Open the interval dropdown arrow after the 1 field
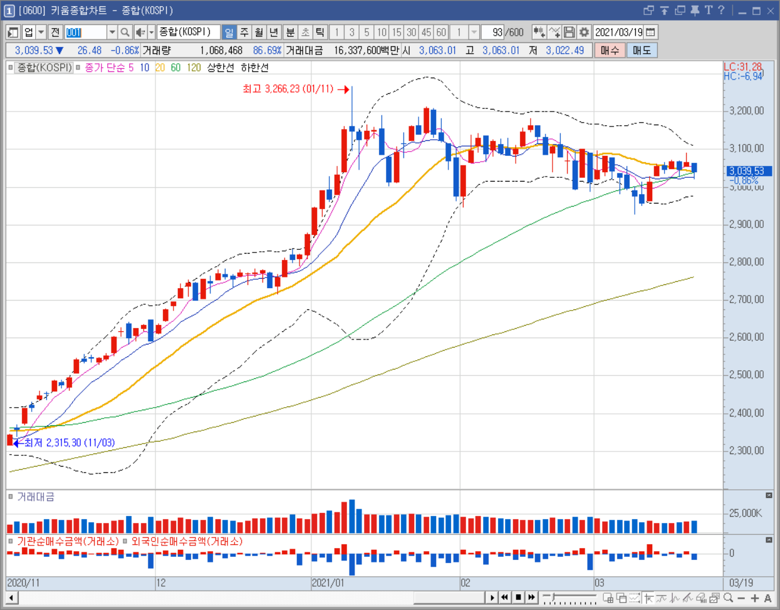The height and width of the screenshot is (610, 780). pos(474,32)
